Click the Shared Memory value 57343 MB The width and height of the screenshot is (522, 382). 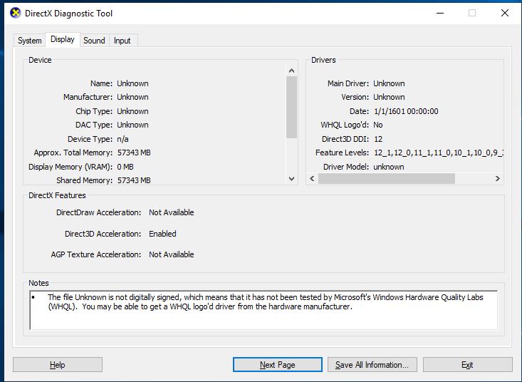tap(134, 180)
